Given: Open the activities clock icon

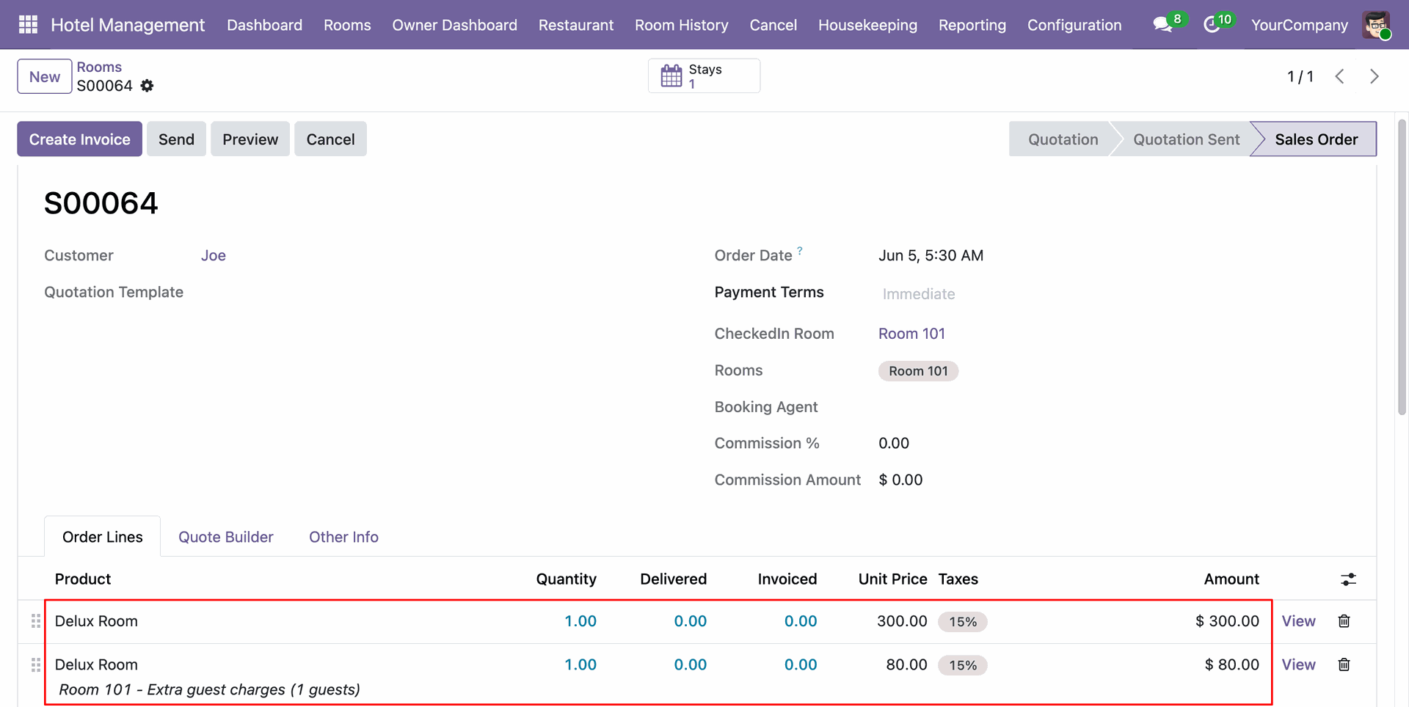Looking at the screenshot, I should click(x=1212, y=25).
